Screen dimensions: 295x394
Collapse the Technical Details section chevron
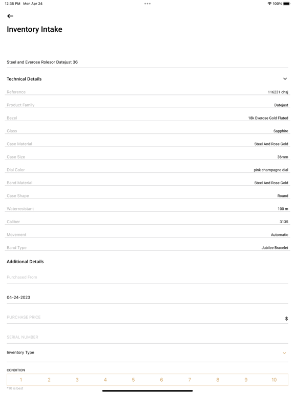285,79
